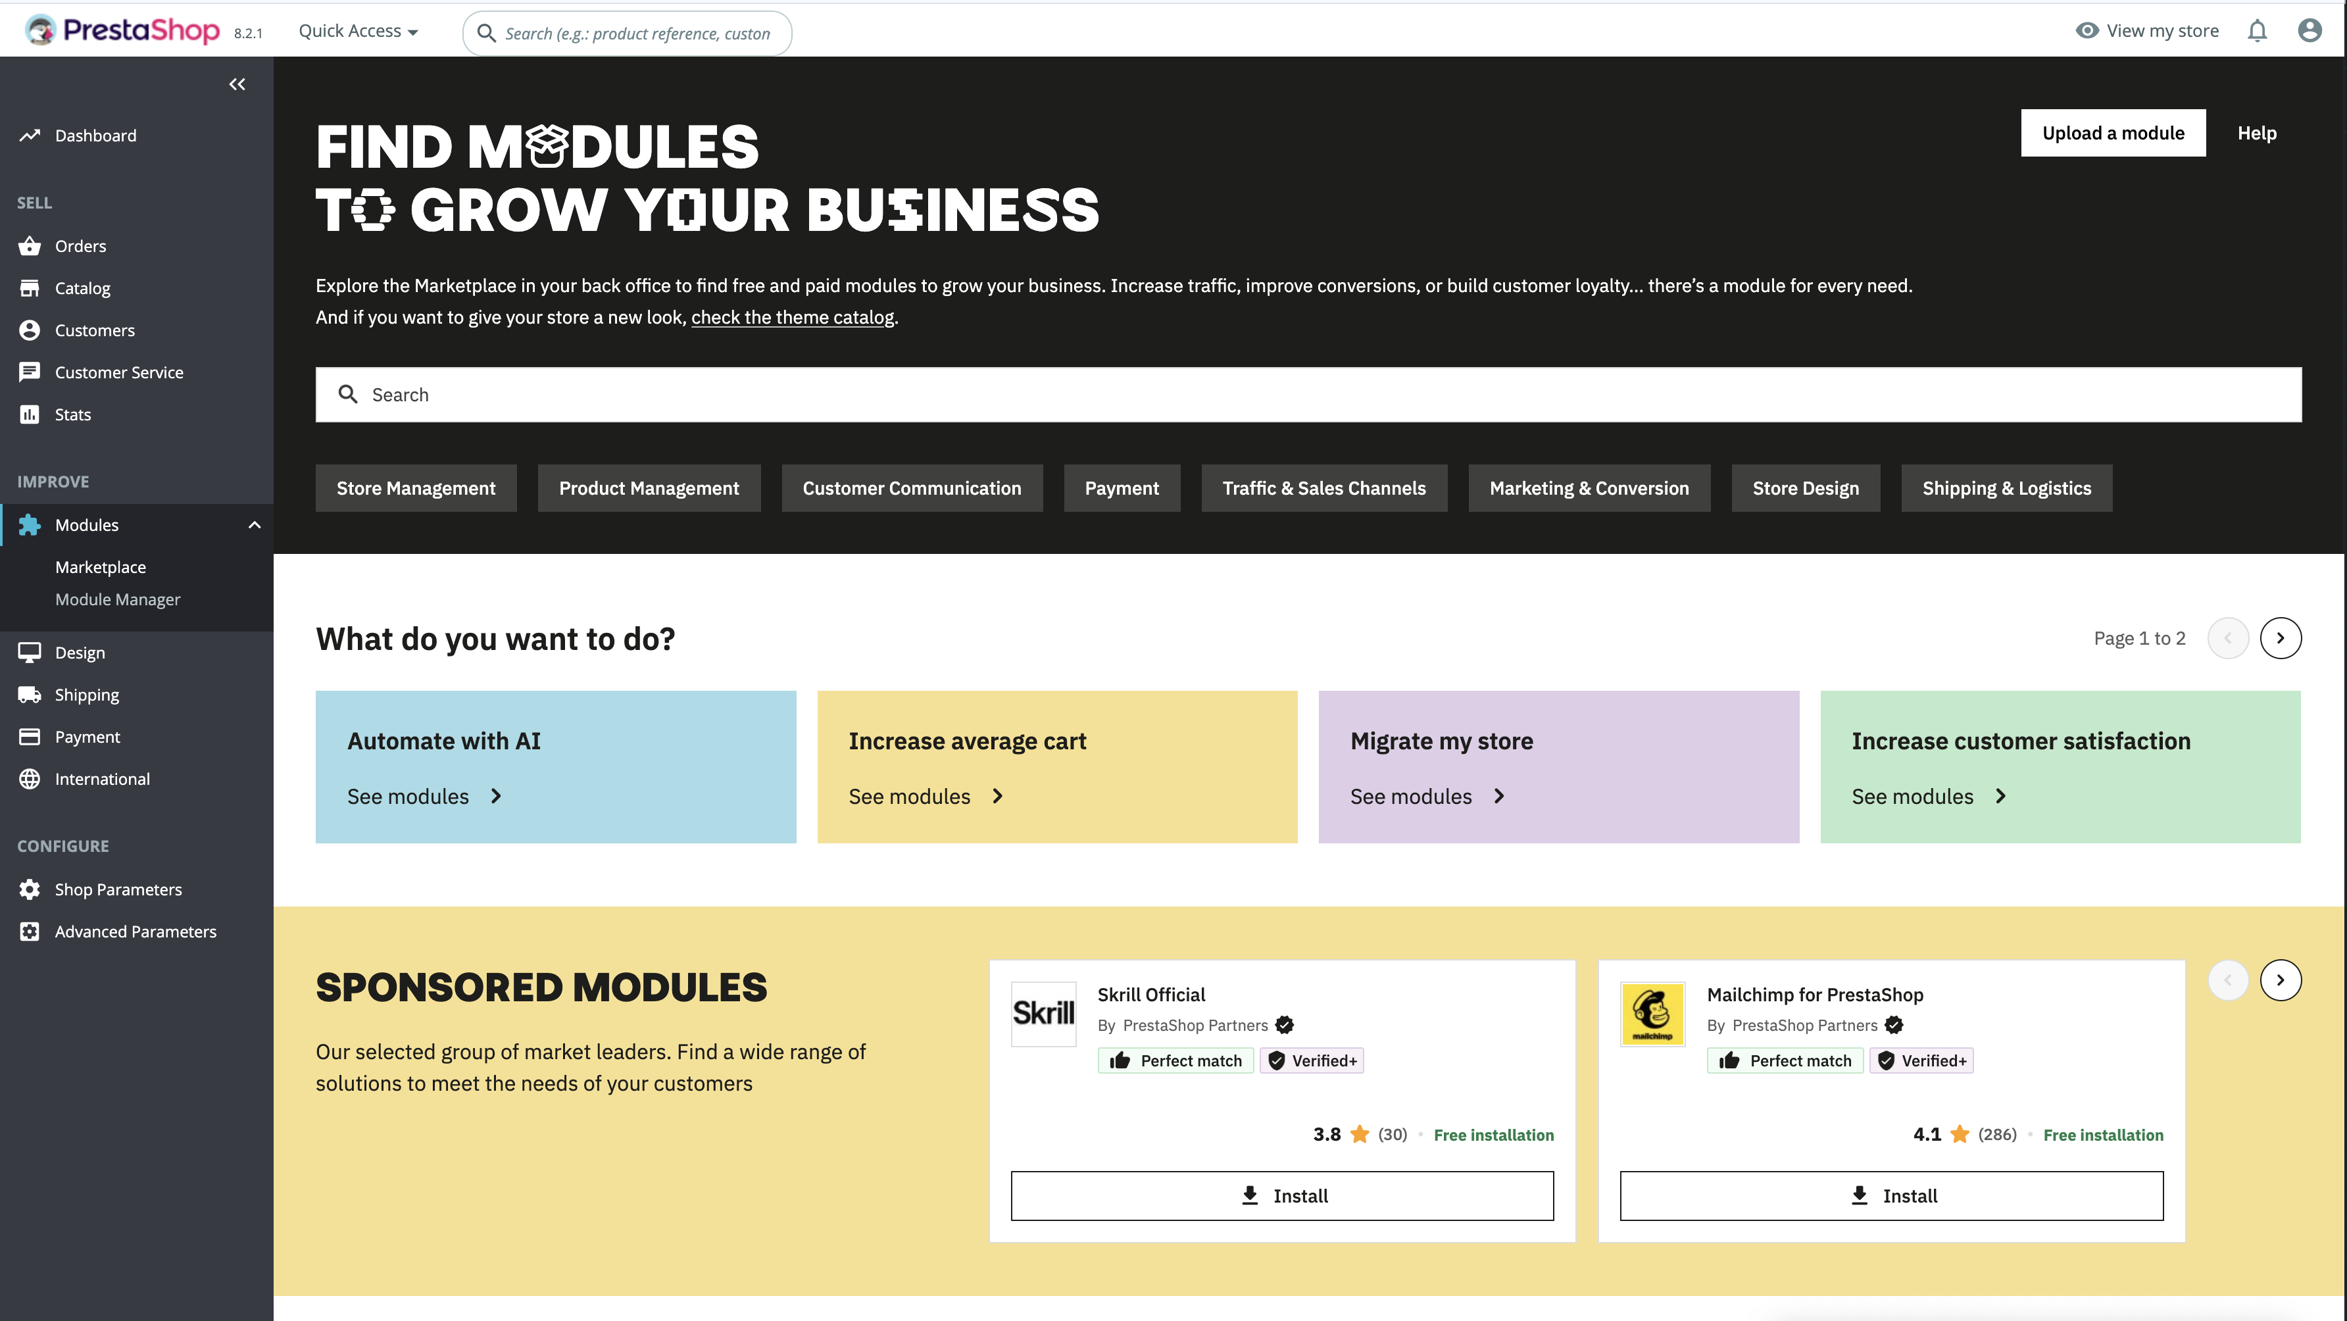Open Shipping via the truck icon

(30, 695)
